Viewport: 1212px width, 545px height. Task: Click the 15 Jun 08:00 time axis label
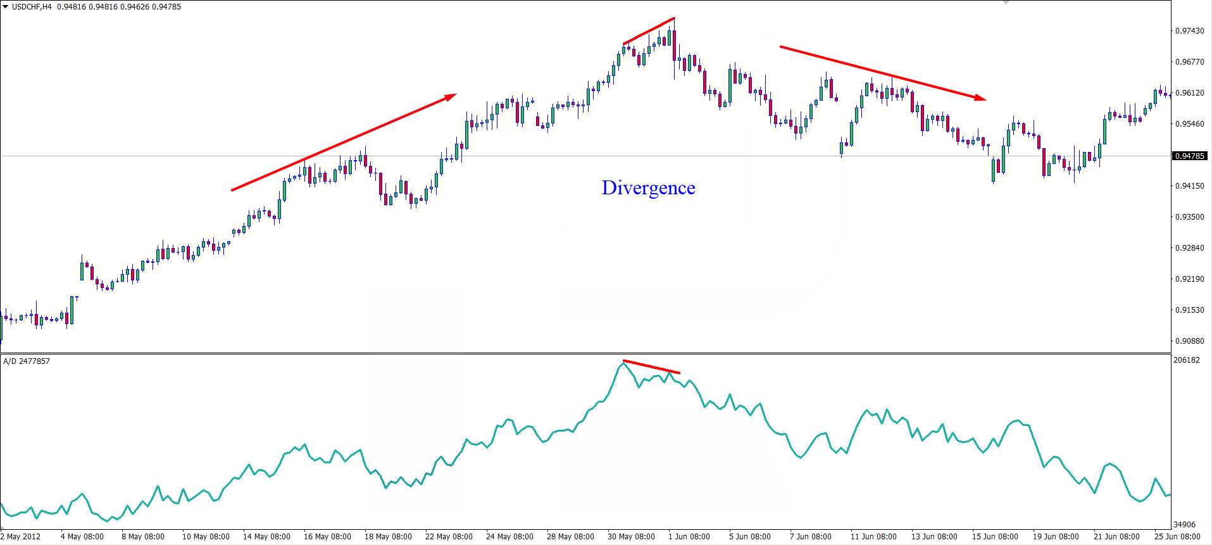[996, 537]
